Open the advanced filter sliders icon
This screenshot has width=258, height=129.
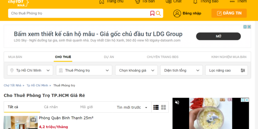243,70
